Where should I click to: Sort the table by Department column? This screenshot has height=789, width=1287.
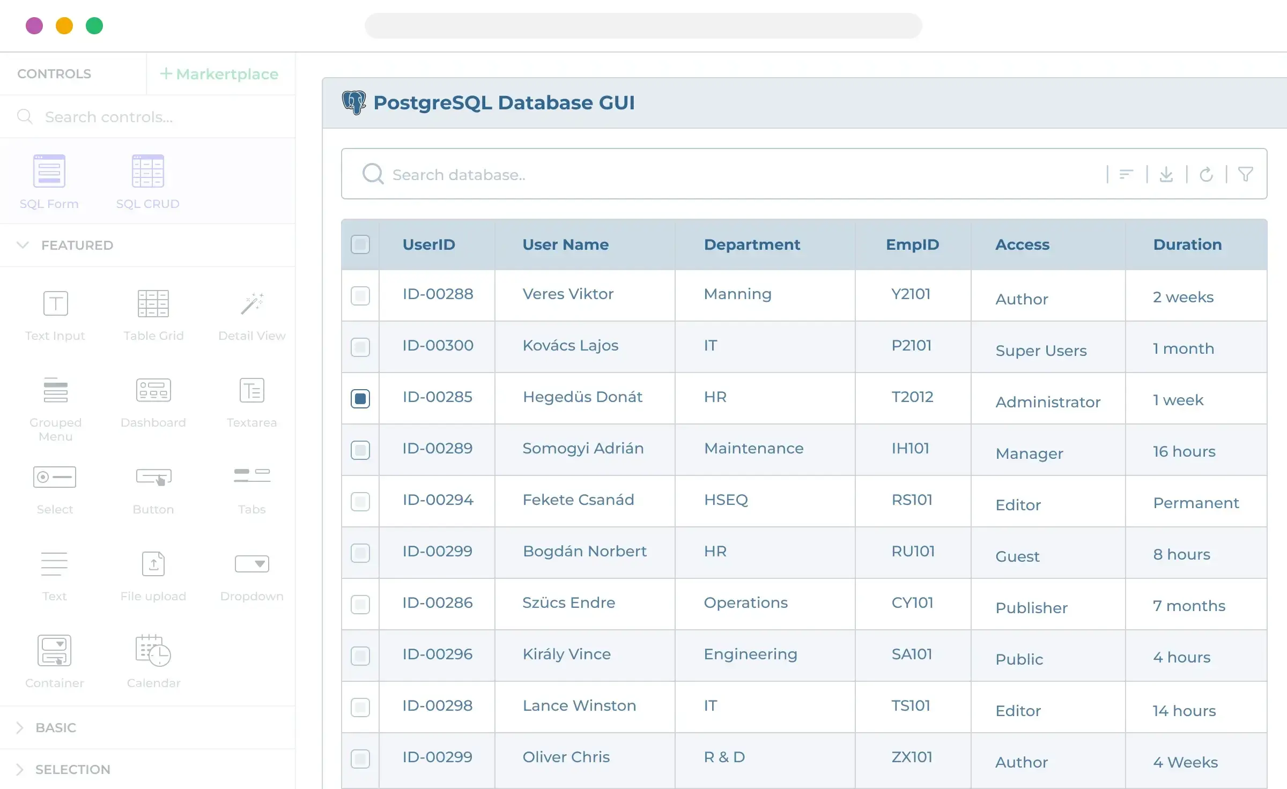point(752,244)
